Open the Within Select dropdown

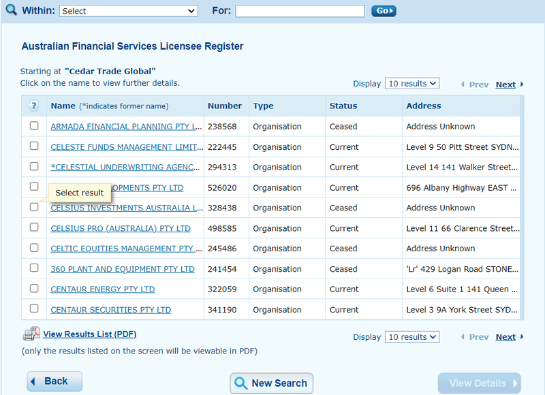pos(129,11)
